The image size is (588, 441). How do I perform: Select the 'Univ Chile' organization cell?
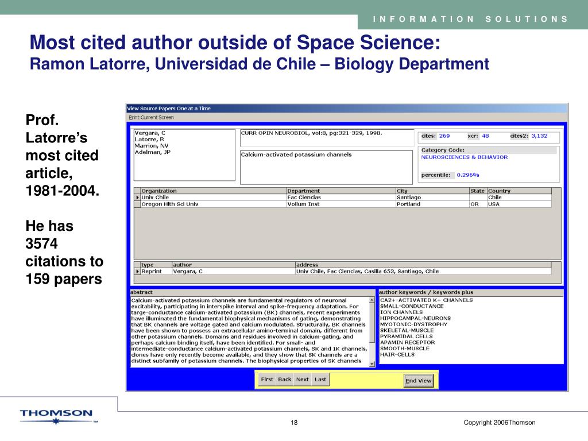tap(214, 198)
